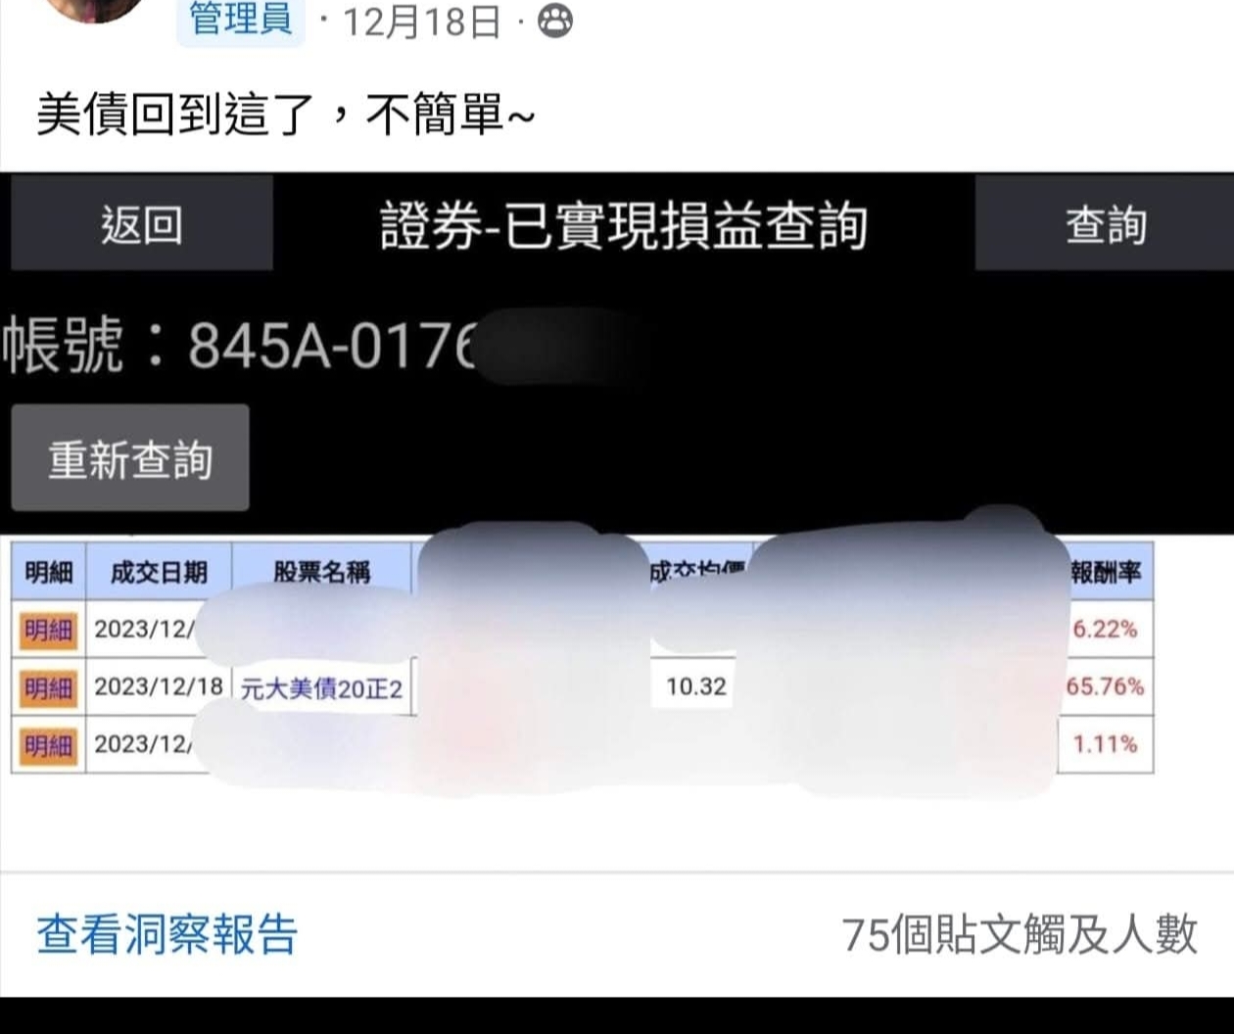
Task: Select the 元大美債20正2 stock name
Action: pos(321,688)
